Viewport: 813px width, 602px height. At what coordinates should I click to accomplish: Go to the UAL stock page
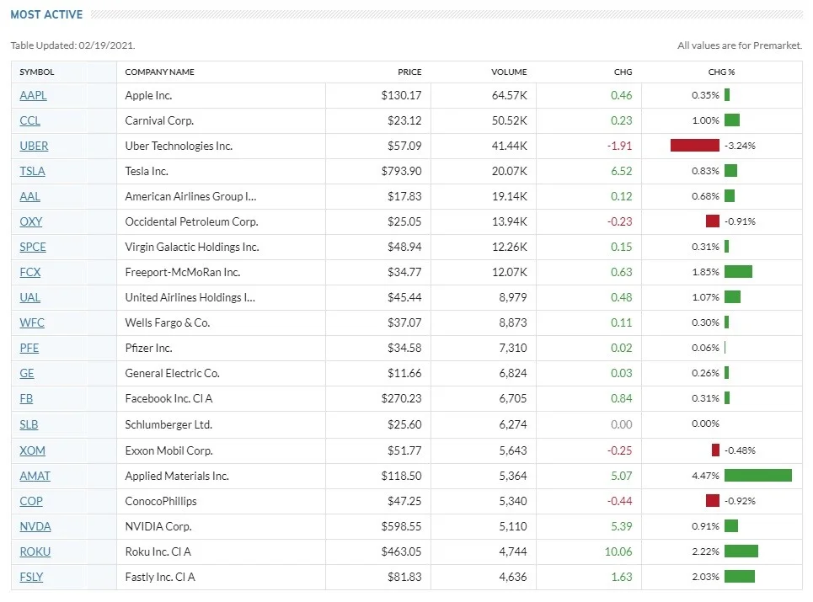click(30, 297)
